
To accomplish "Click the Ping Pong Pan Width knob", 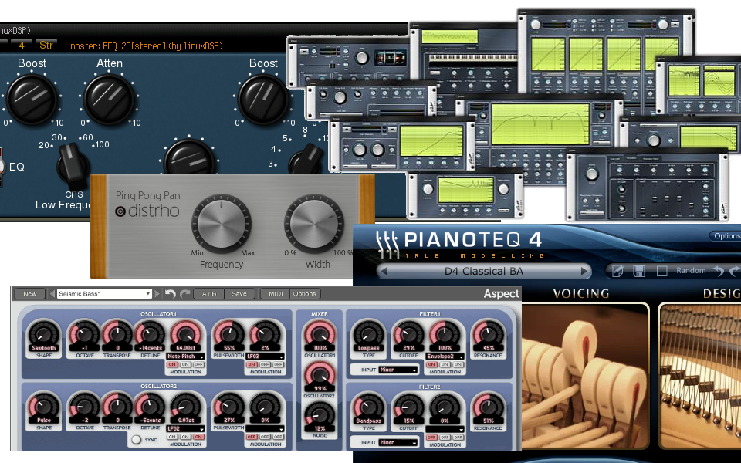I will click(x=314, y=223).
